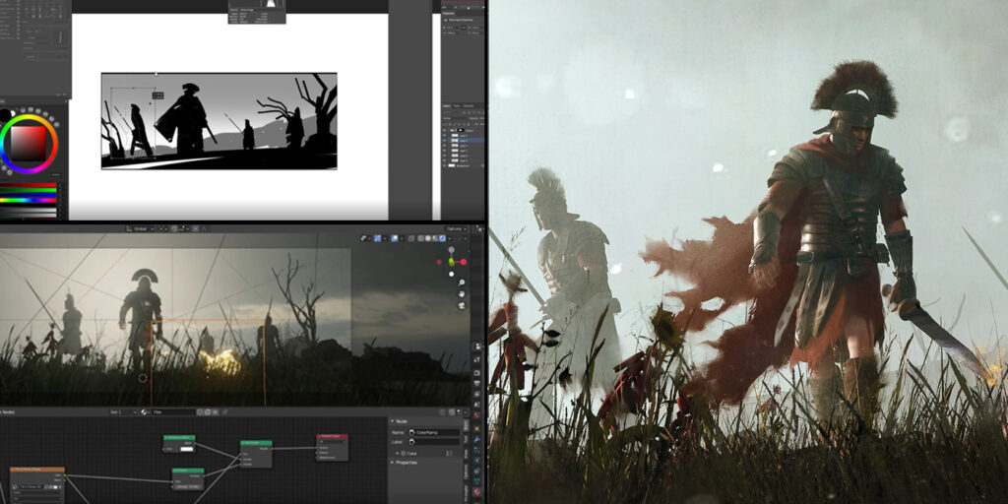Viewport: 1008px width, 504px height.
Task: Open the Global transform orientation dropdown
Action: [x=140, y=228]
